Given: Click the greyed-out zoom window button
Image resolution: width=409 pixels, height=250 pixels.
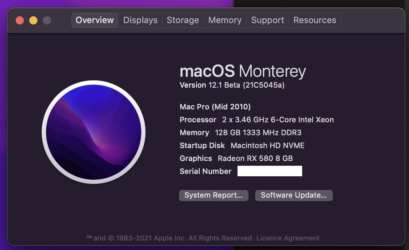Looking at the screenshot, I should pyautogui.click(x=47, y=20).
